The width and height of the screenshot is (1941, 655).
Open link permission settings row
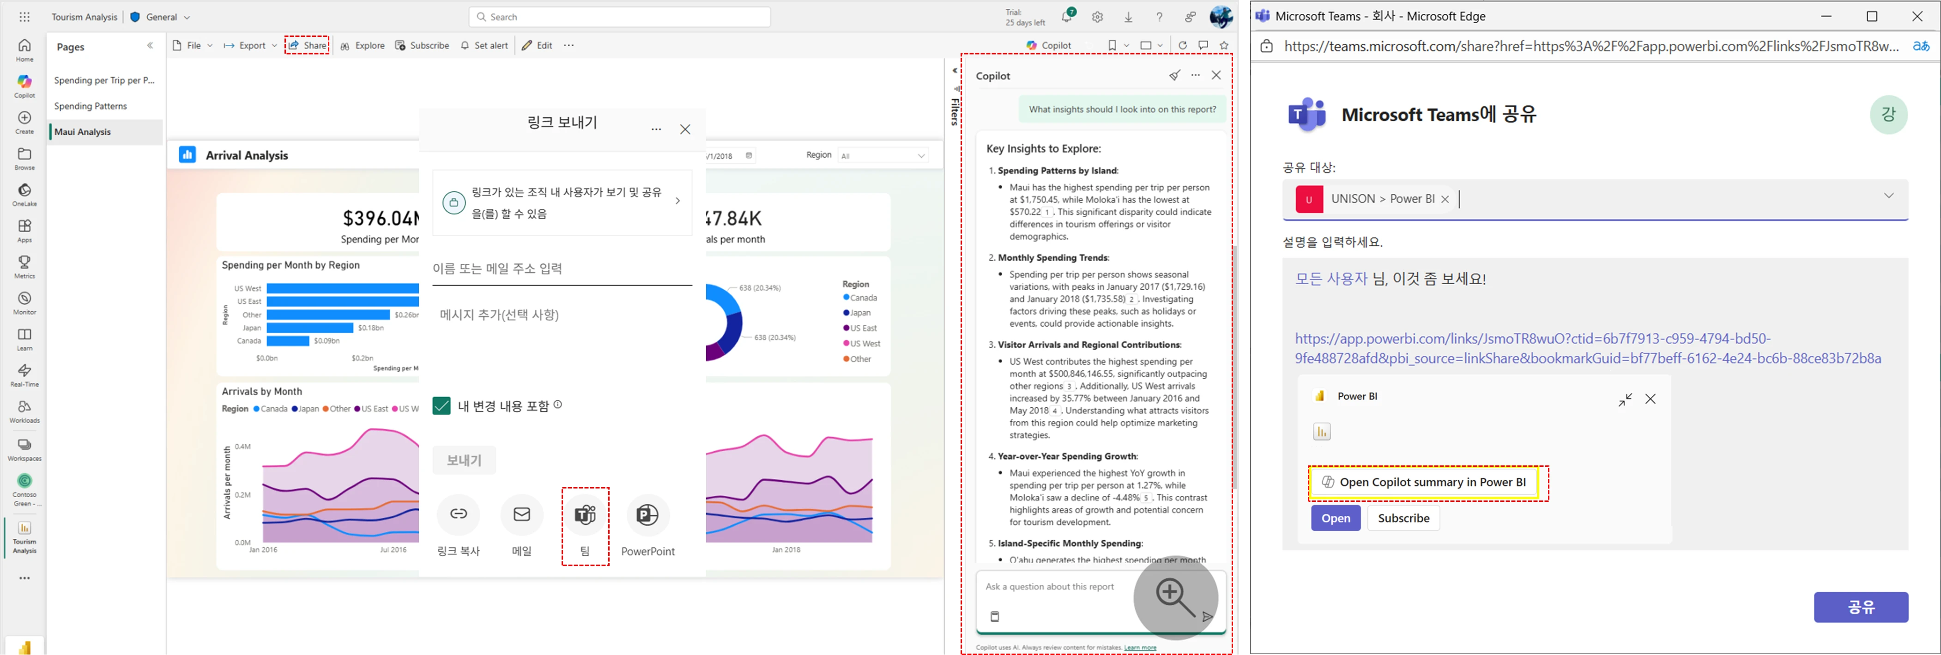(x=562, y=202)
